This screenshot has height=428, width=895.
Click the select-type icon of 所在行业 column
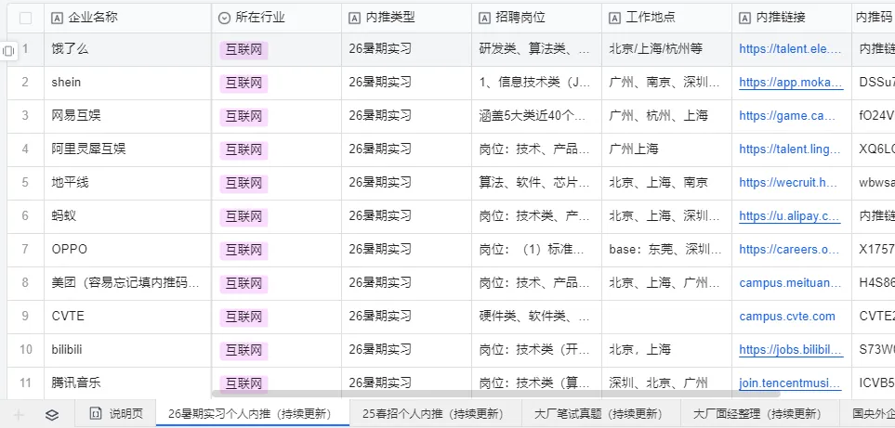224,18
